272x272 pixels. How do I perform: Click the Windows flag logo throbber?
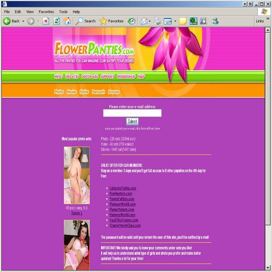pyautogui.click(x=264, y=12)
